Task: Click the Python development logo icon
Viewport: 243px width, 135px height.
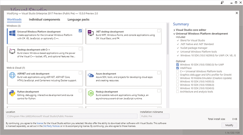Action: (x=12, y=93)
